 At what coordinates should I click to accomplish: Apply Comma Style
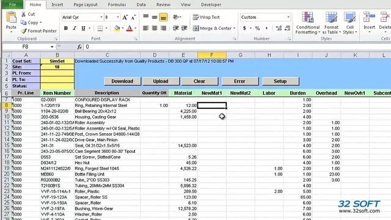[266, 28]
